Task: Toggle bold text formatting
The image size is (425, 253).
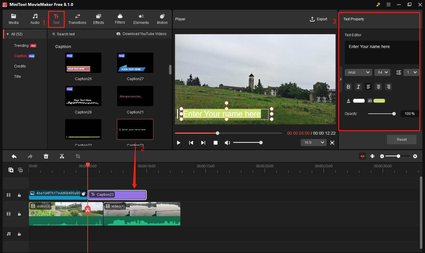Action: 348,87
